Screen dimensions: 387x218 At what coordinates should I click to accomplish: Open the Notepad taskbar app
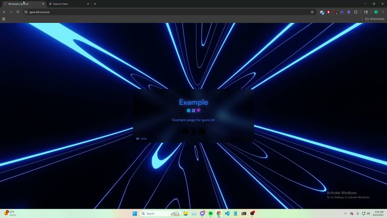[x=235, y=213]
